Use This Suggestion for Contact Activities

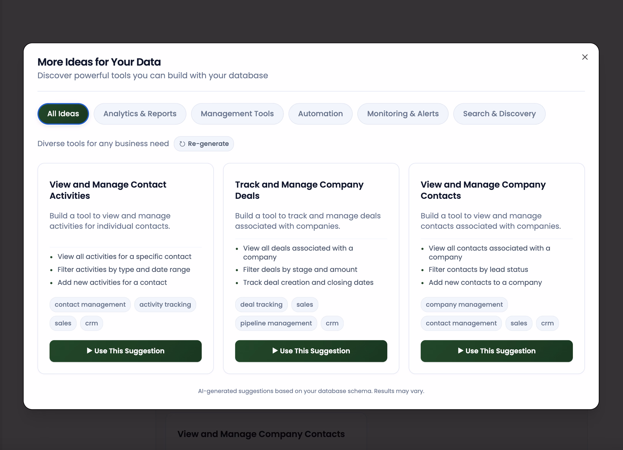pyautogui.click(x=126, y=351)
